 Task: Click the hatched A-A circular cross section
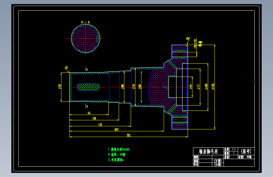[x=85, y=38]
